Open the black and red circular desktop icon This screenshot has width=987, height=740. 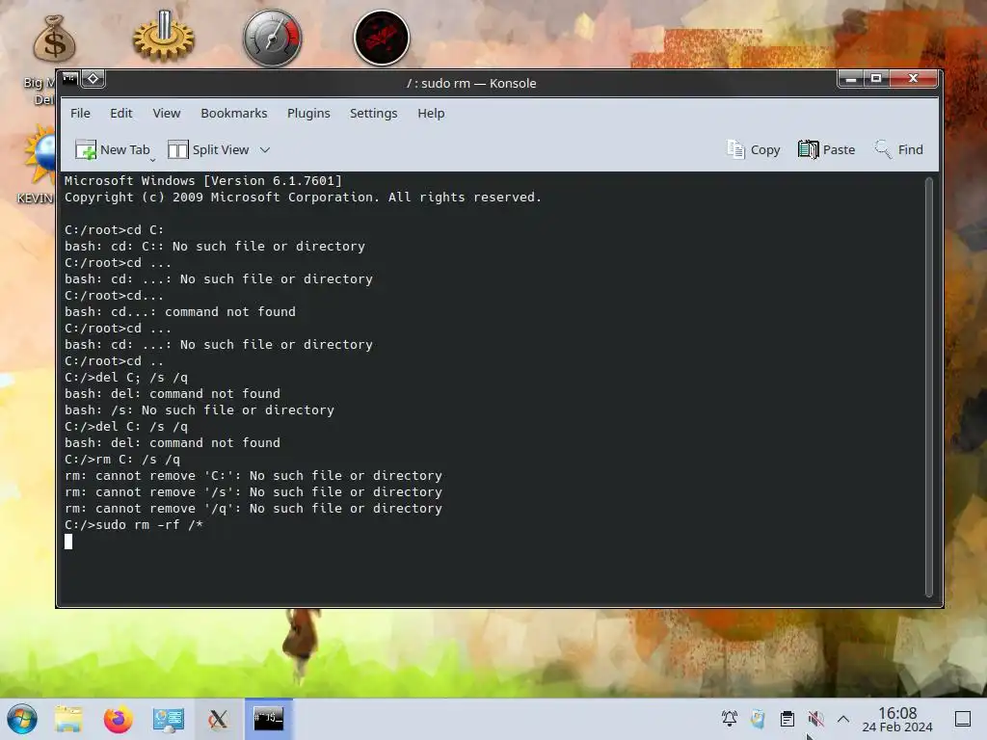coord(382,38)
